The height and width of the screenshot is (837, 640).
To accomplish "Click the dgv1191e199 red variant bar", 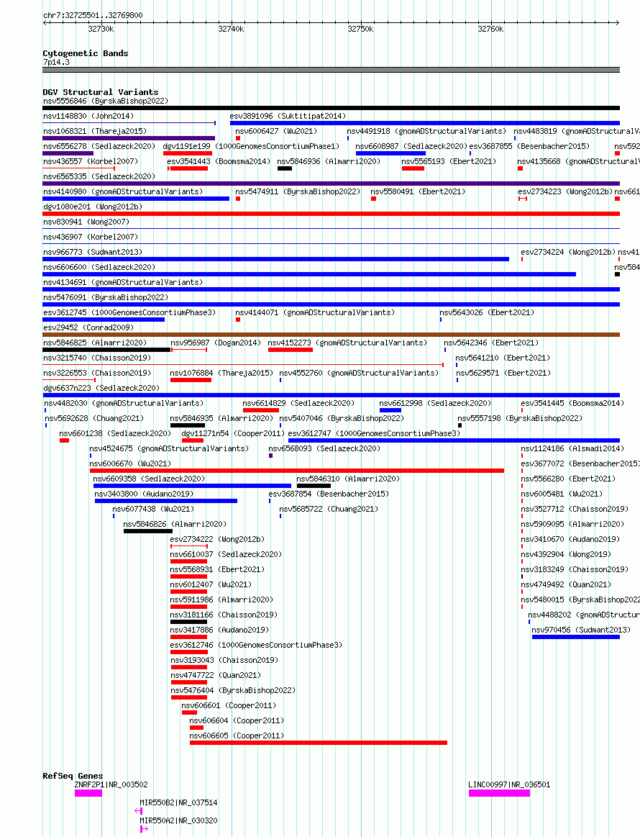I will pyautogui.click(x=188, y=153).
